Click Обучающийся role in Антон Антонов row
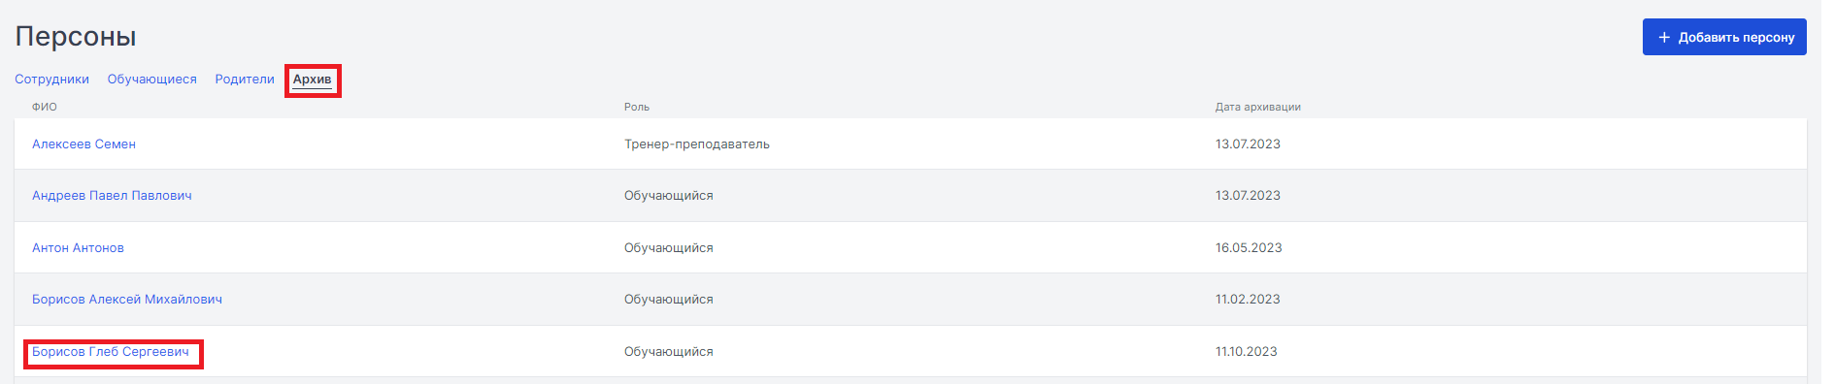1835x384 pixels. coord(669,248)
